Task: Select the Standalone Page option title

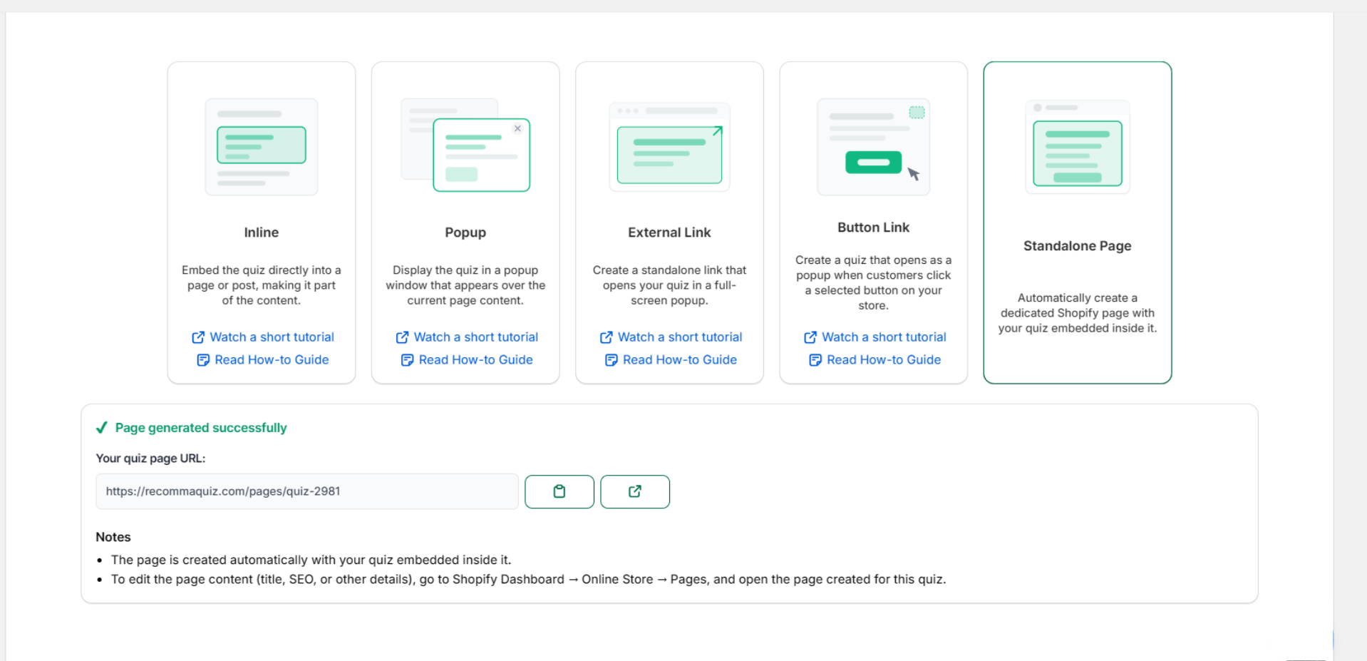Action: [1077, 246]
